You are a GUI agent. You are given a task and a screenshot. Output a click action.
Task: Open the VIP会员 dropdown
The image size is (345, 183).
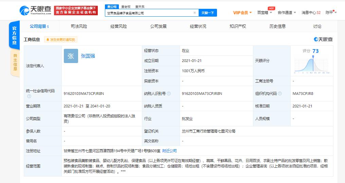coord(242,13)
